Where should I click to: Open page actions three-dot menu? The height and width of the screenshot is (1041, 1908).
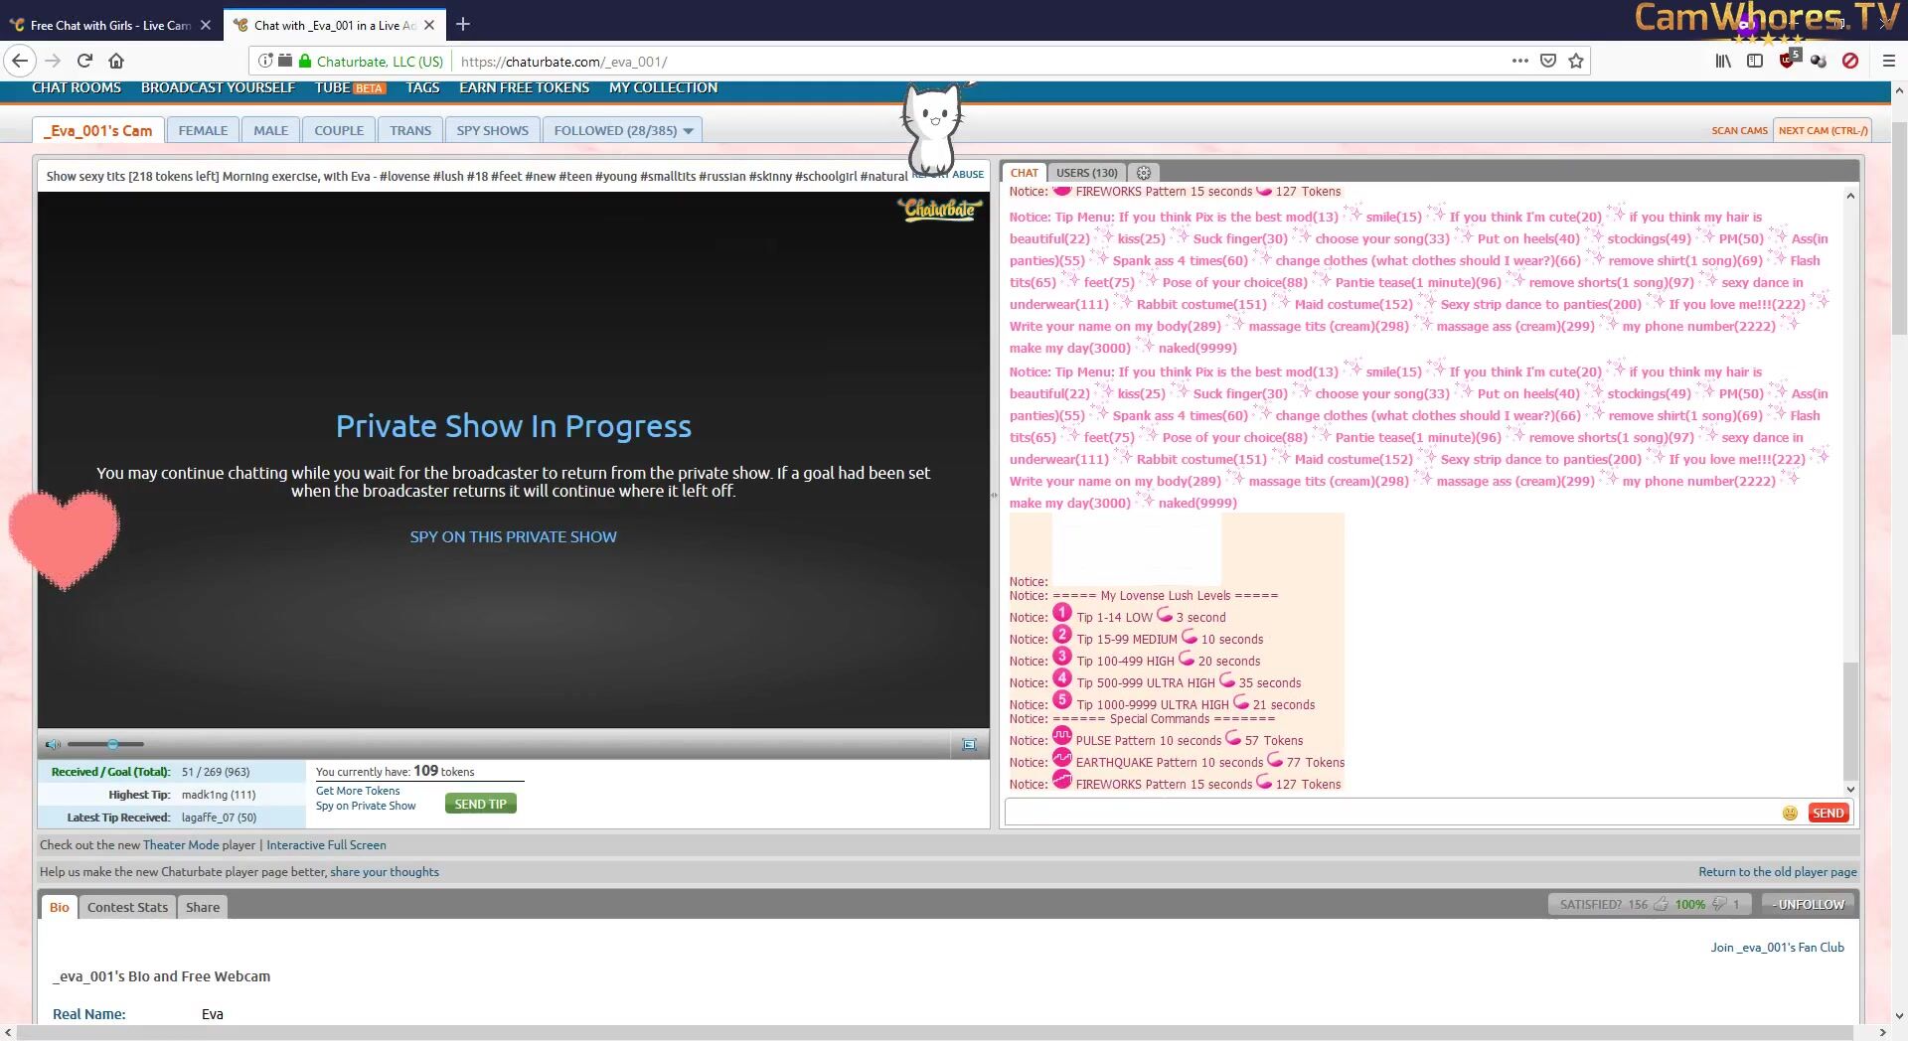tap(1519, 61)
